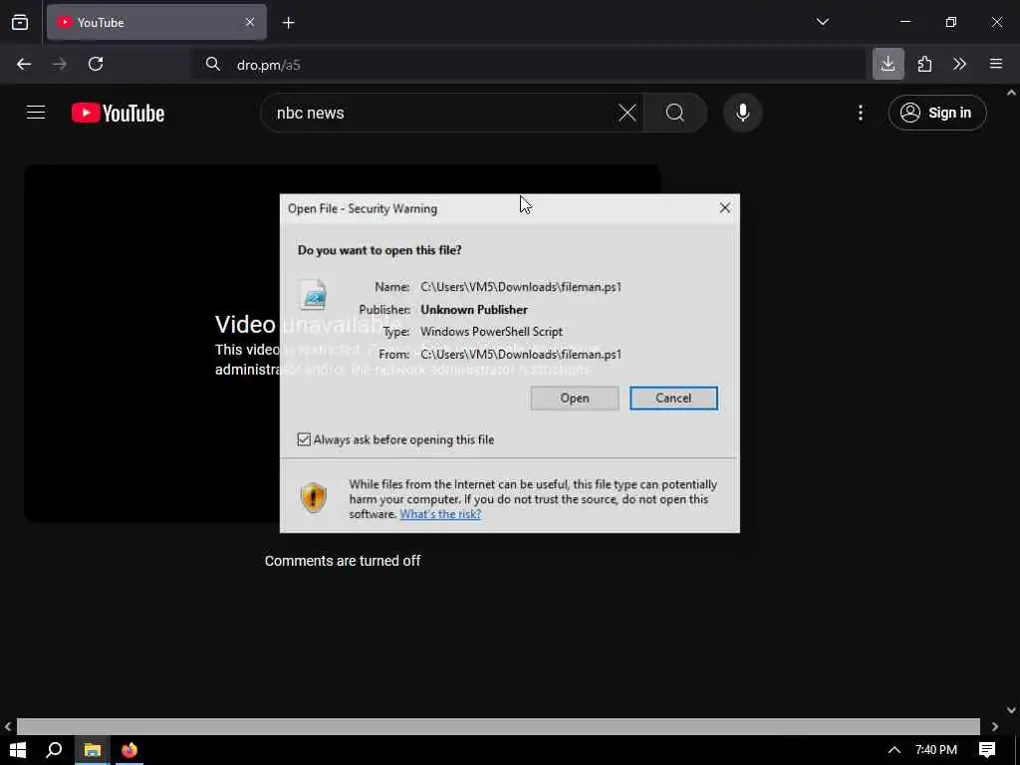Image resolution: width=1020 pixels, height=765 pixels.
Task: Go to the YouTube home logo
Action: point(118,114)
